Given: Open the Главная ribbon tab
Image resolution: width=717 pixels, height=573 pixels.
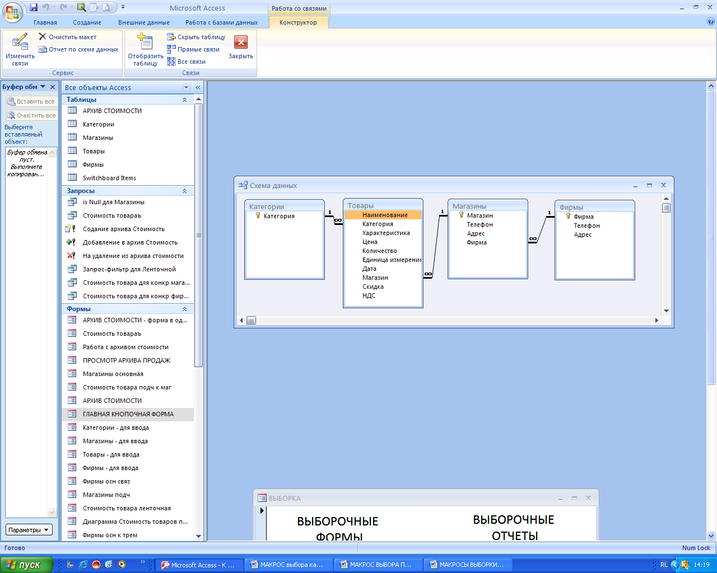Looking at the screenshot, I should click(45, 22).
